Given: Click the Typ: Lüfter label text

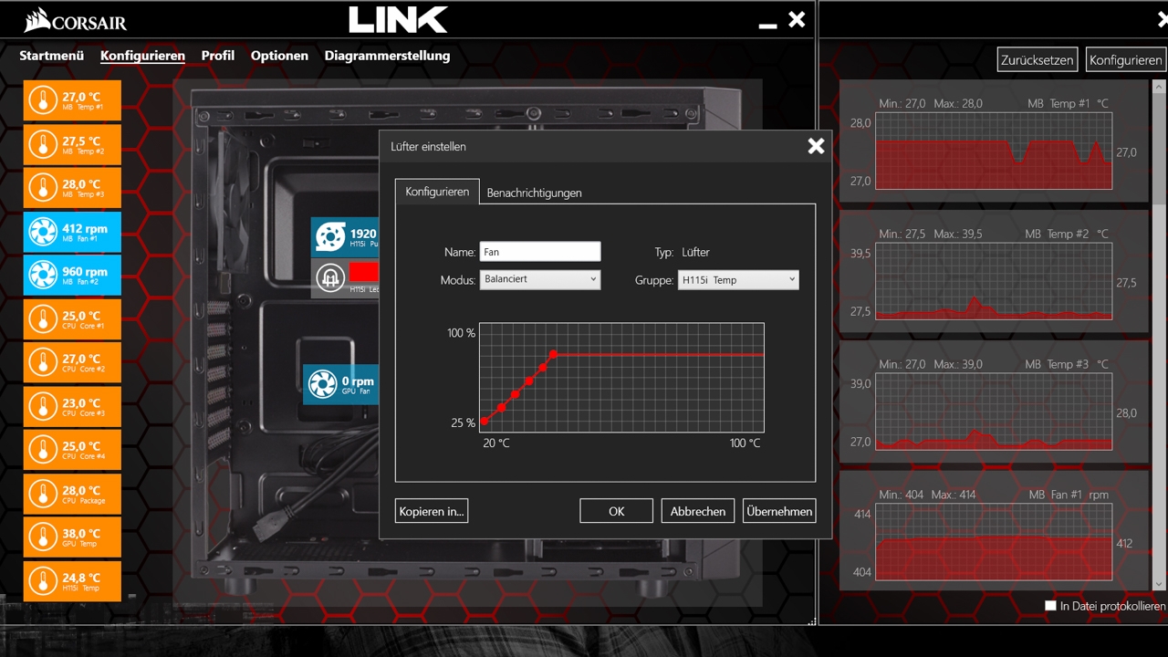Looking at the screenshot, I should coord(682,252).
